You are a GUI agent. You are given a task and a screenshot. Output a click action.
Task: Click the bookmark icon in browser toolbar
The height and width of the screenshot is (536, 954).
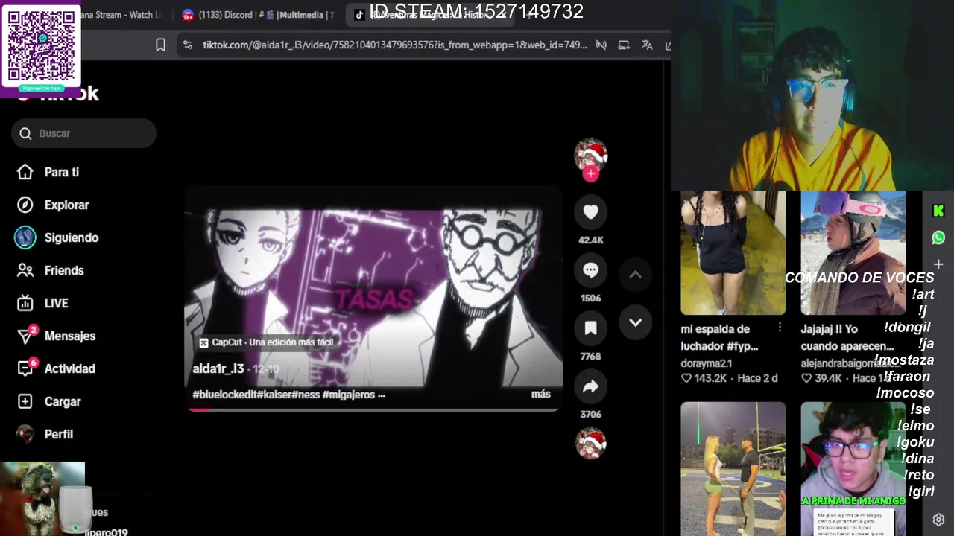tap(160, 45)
